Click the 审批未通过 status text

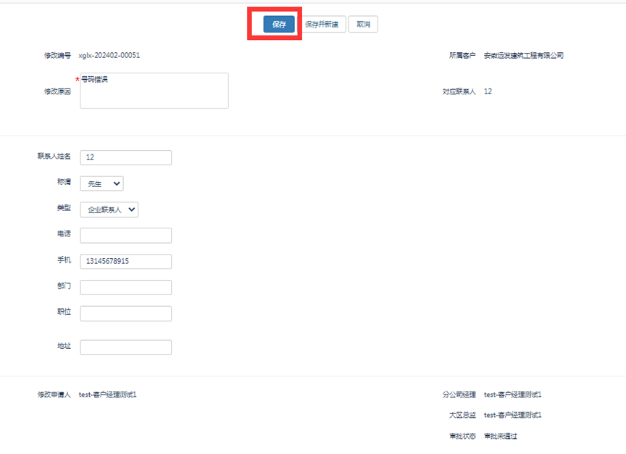click(x=500, y=436)
